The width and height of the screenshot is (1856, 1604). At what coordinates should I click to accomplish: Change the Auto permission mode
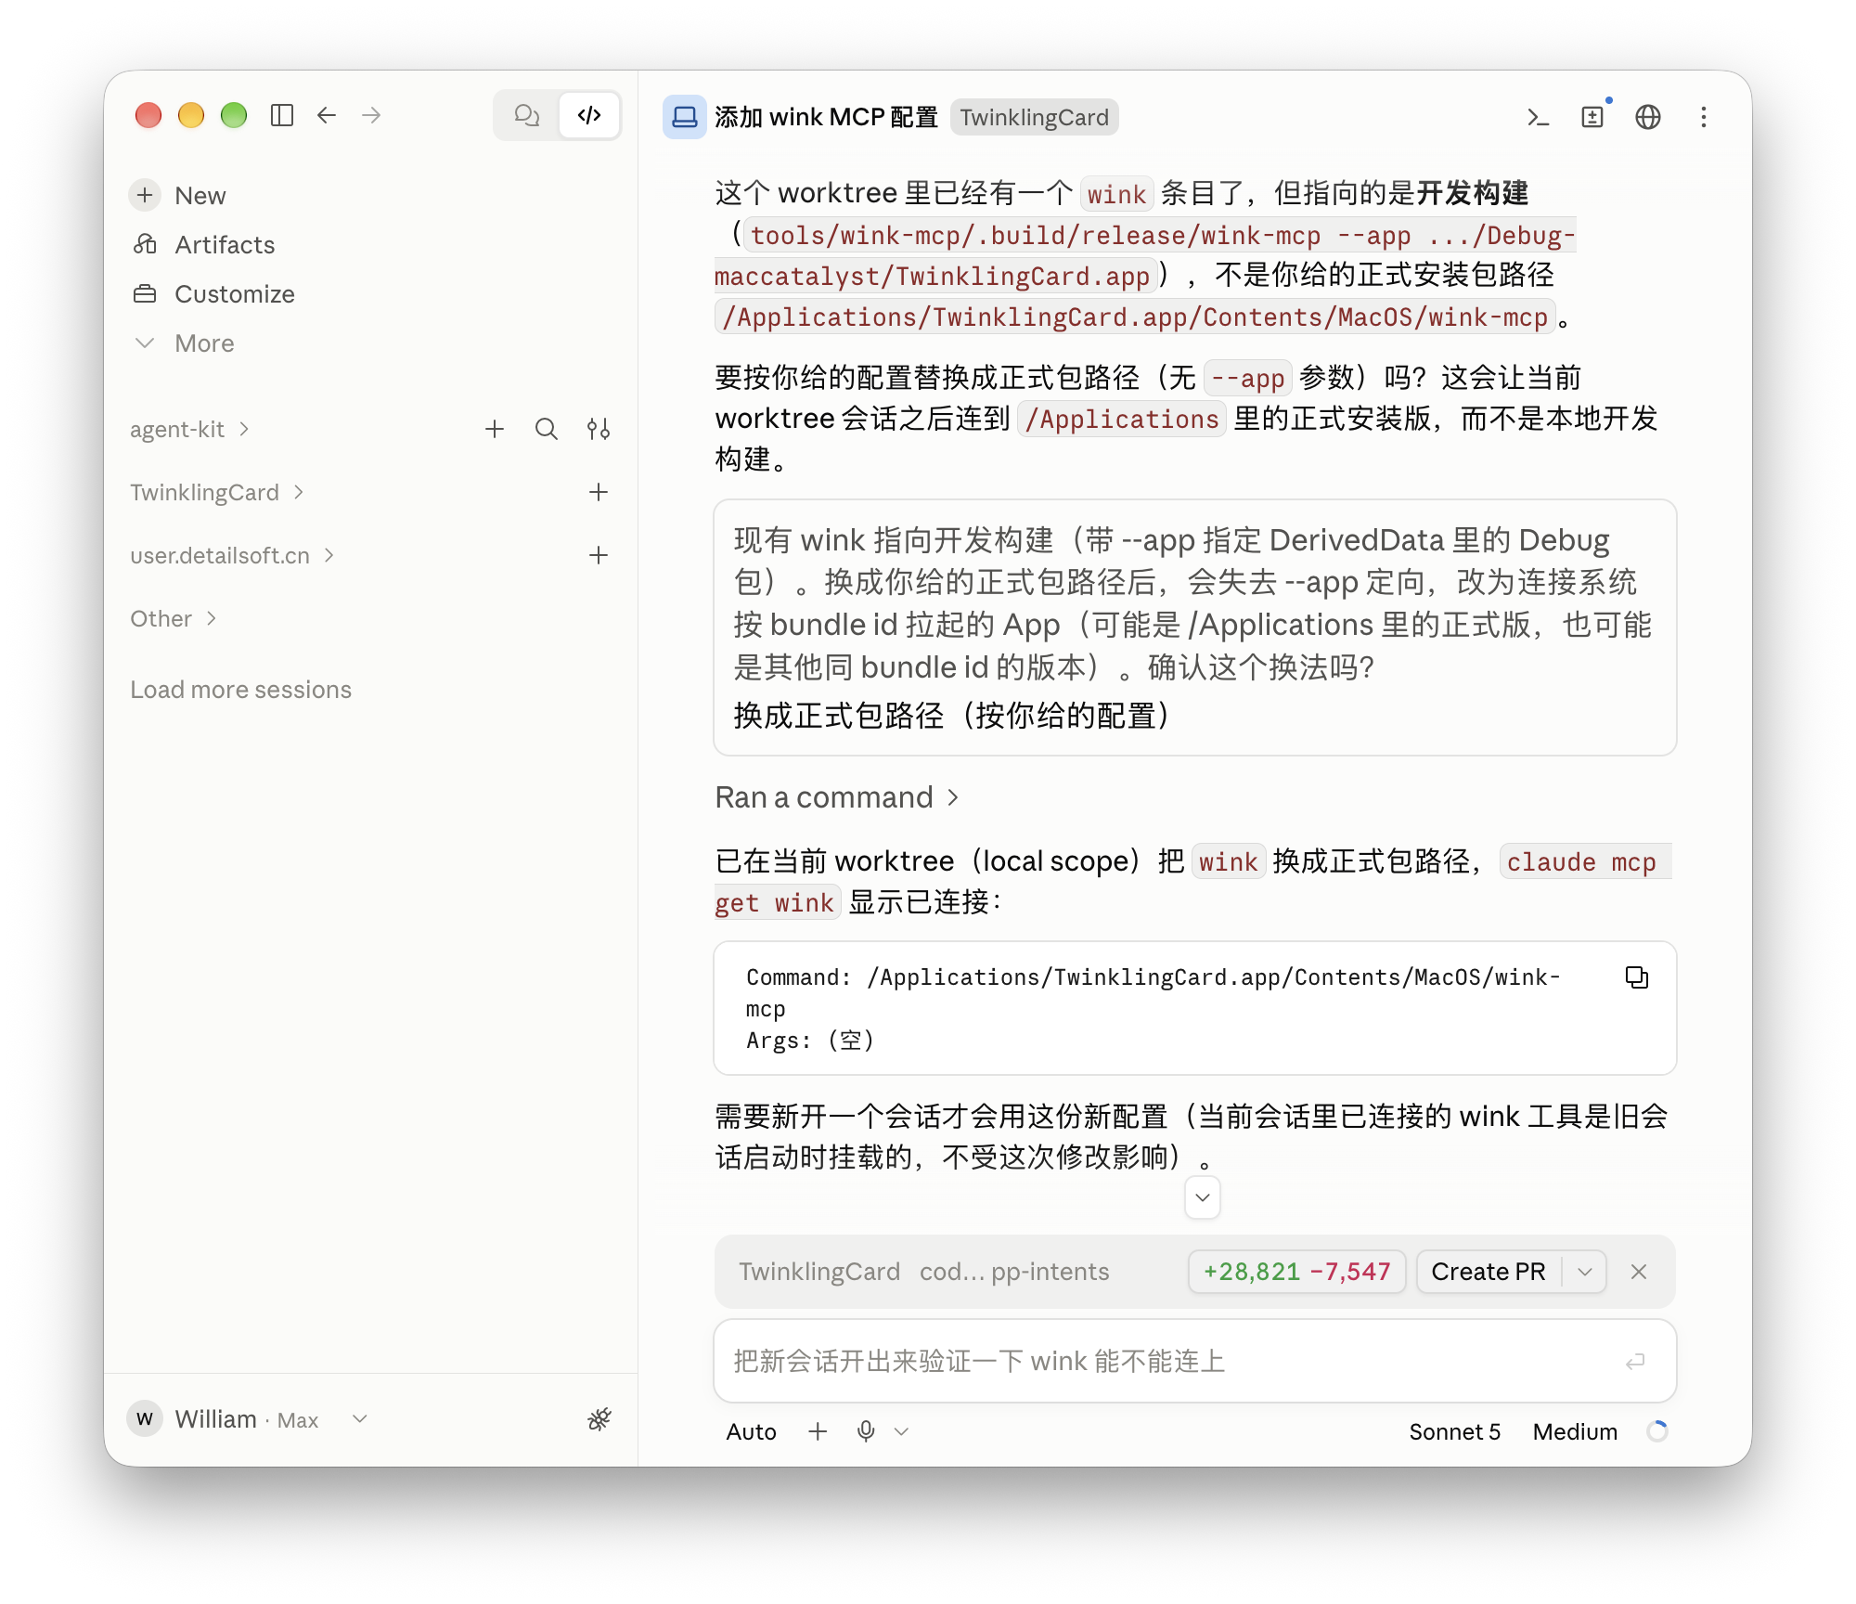[x=751, y=1431]
